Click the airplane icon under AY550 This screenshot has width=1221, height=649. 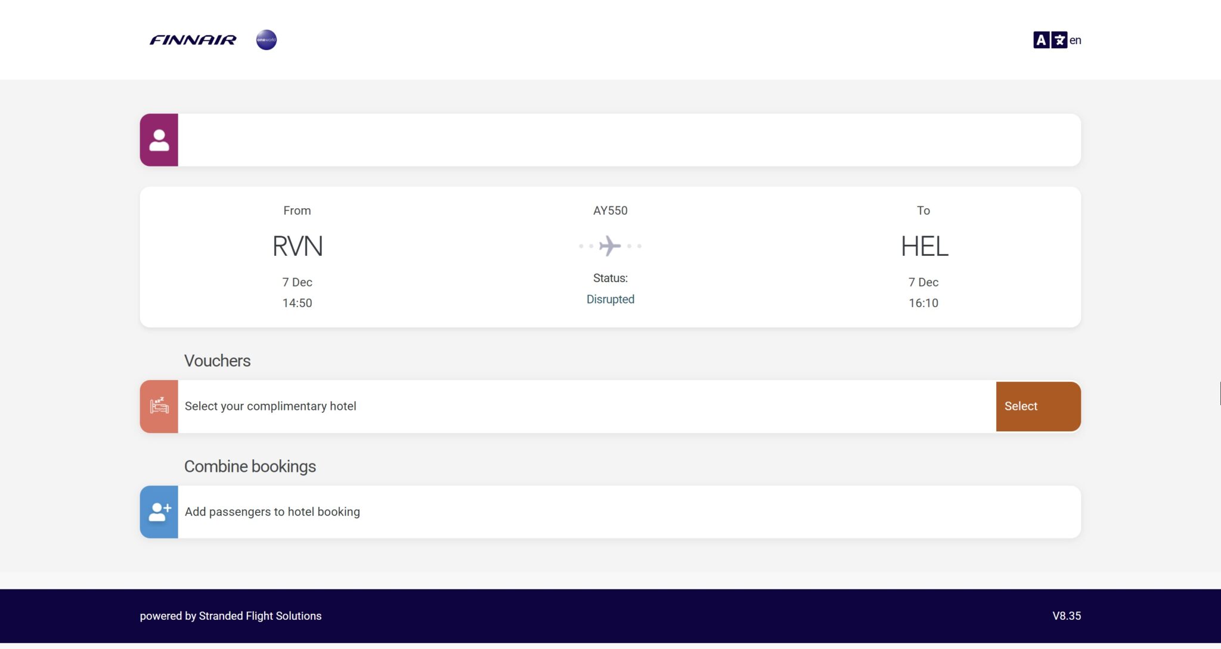pyautogui.click(x=610, y=246)
